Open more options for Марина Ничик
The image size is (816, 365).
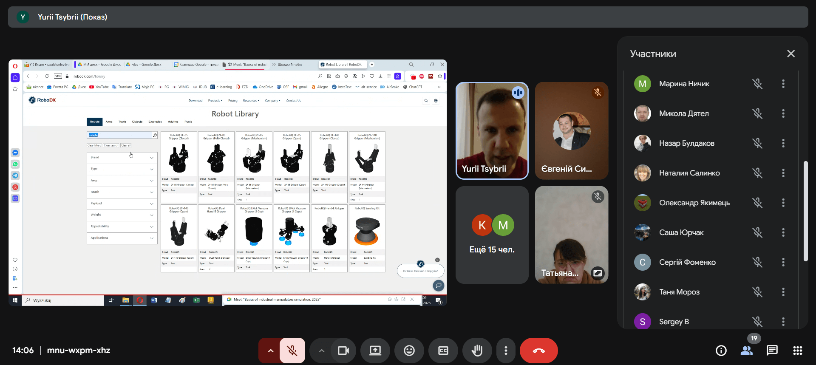783,84
